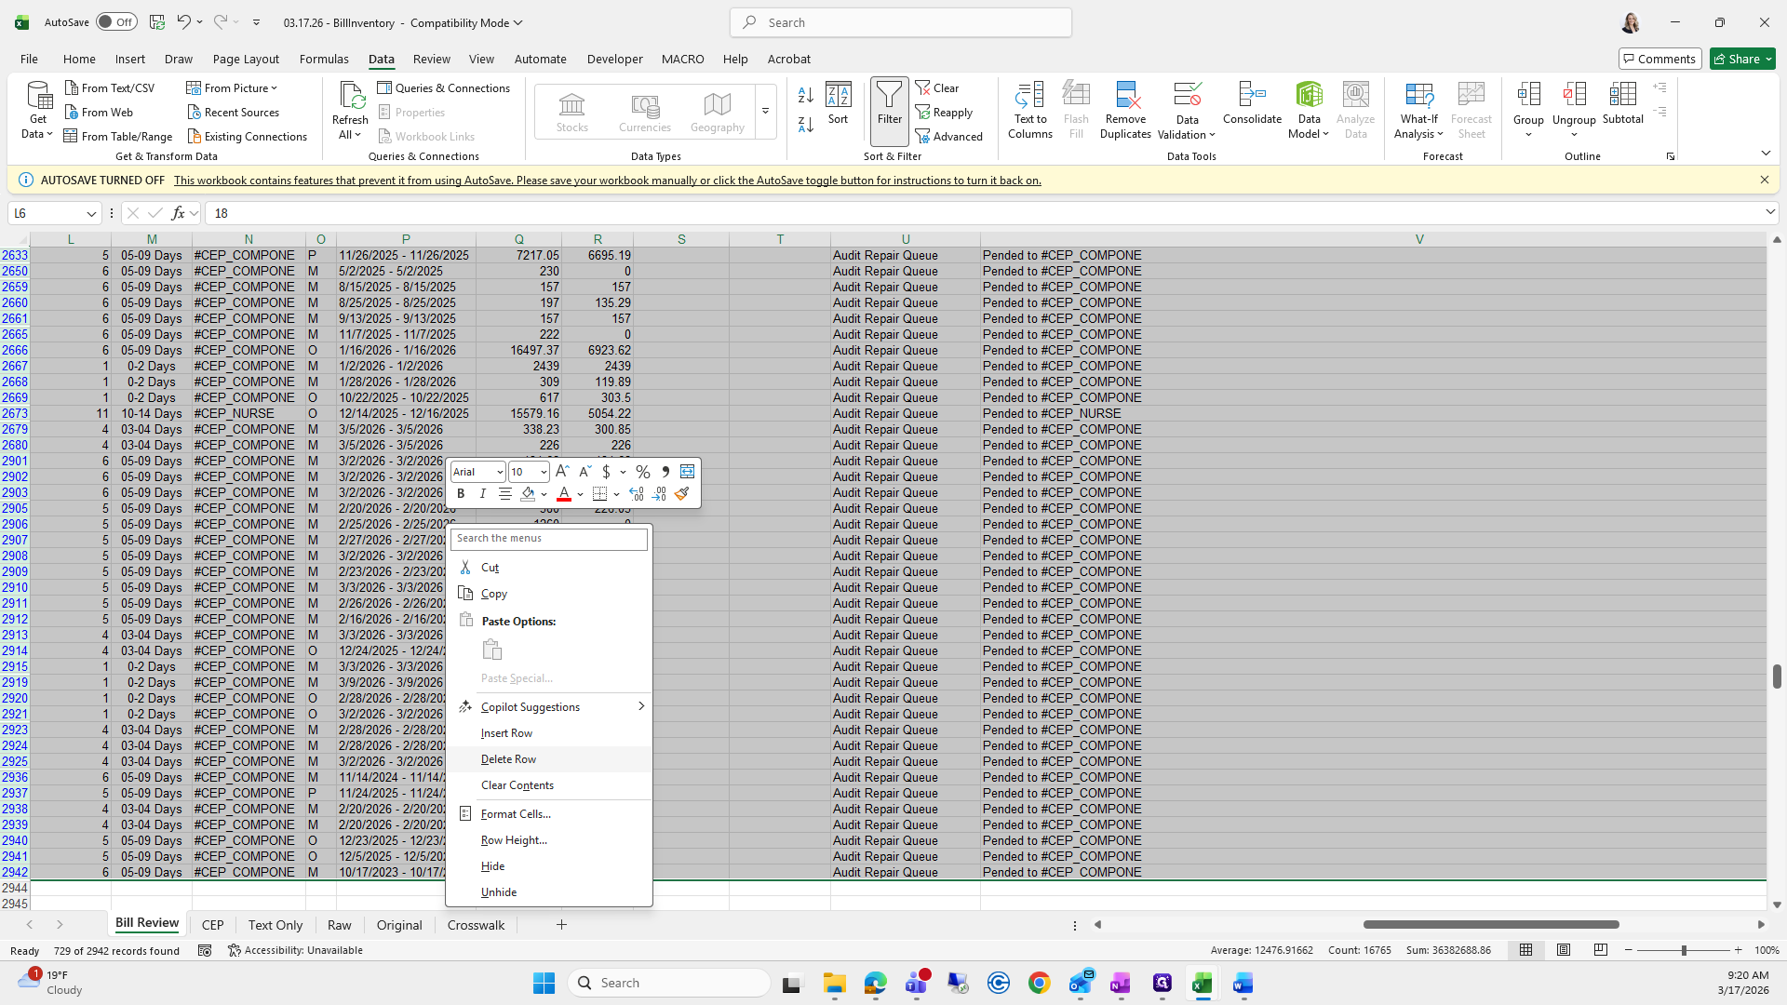
Task: Switch to Page Break Preview view
Action: pos(1601,950)
